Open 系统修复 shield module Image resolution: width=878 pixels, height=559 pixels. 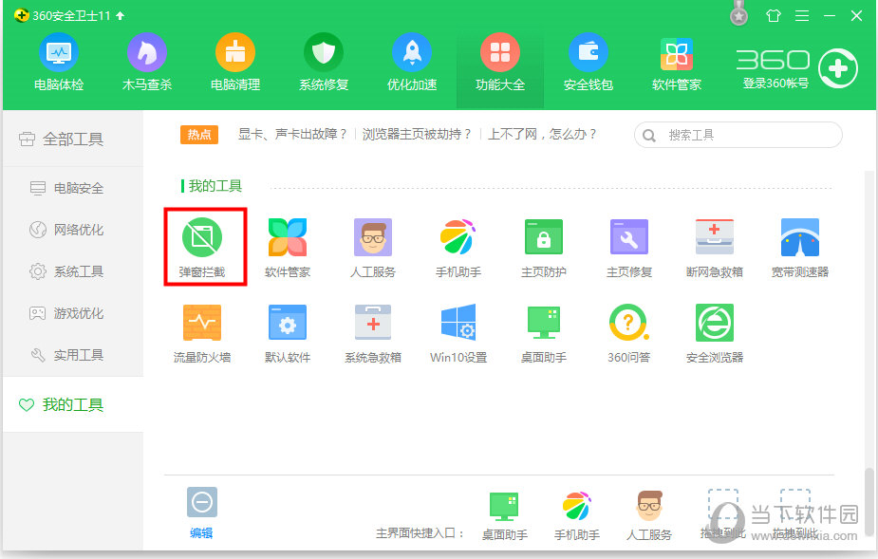(x=324, y=63)
